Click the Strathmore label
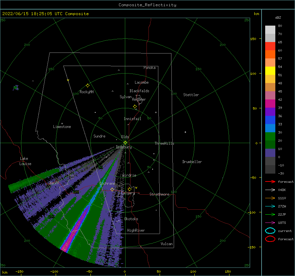295x276 pixels. pyautogui.click(x=159, y=194)
